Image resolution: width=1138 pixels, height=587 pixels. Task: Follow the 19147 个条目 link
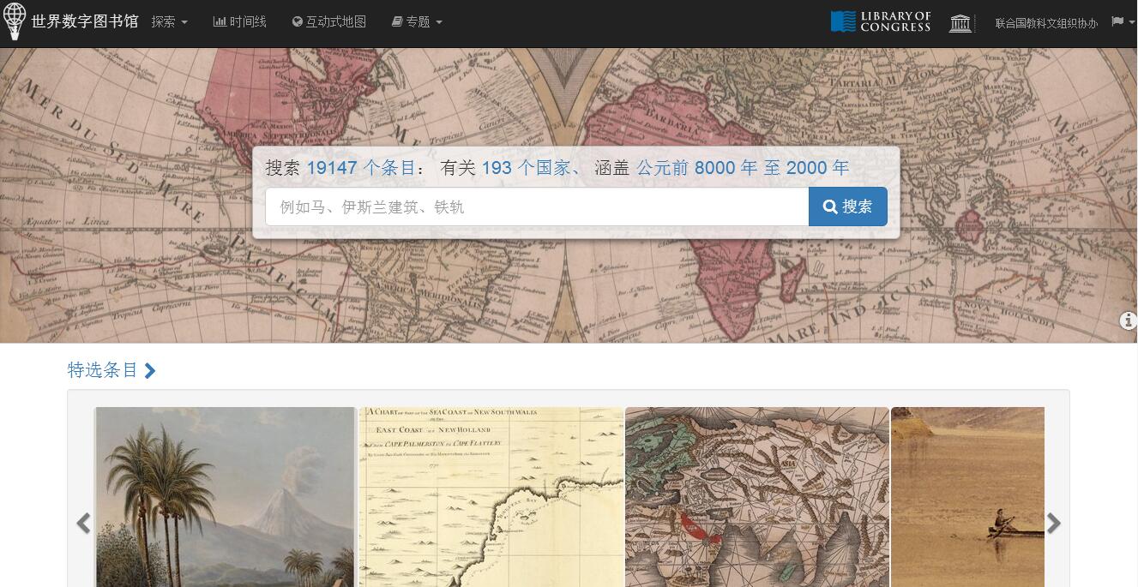360,168
